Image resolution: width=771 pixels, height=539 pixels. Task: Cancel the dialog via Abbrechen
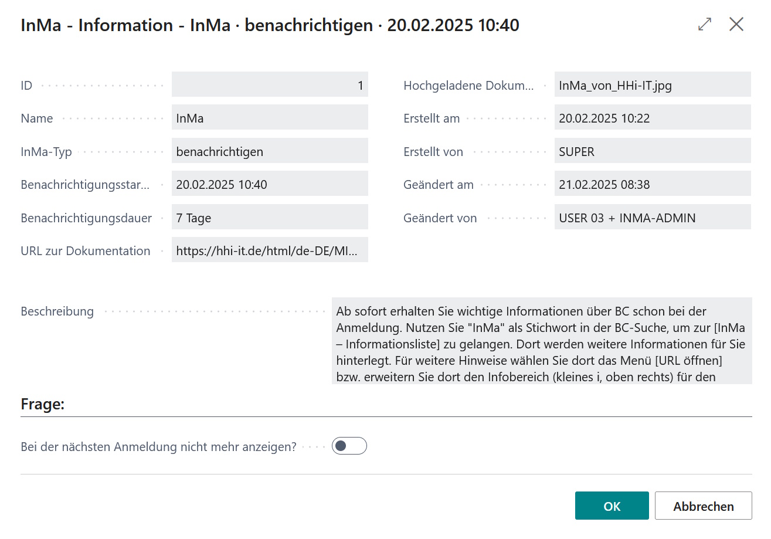703,506
